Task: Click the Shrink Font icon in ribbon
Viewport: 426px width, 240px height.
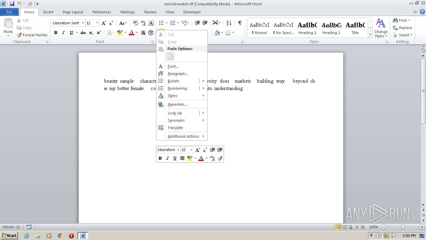Action: (x=111, y=23)
